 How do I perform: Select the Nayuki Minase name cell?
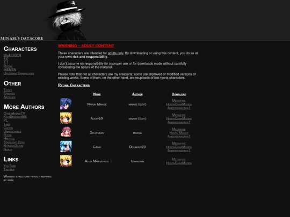click(97, 104)
